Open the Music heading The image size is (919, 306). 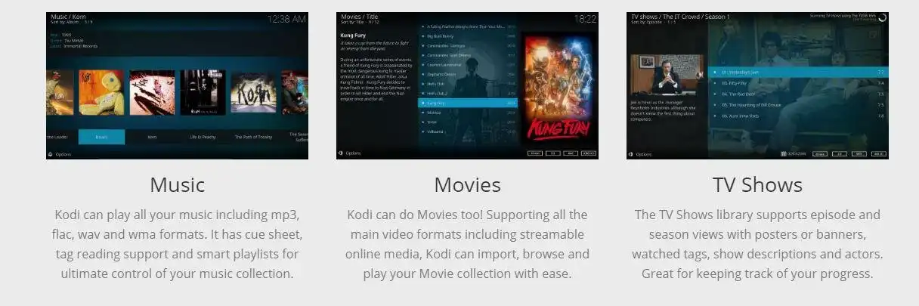178,185
